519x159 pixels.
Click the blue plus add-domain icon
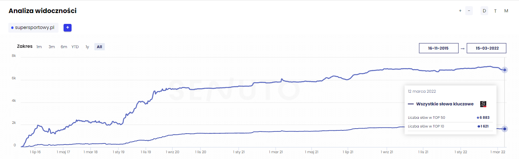coord(68,28)
